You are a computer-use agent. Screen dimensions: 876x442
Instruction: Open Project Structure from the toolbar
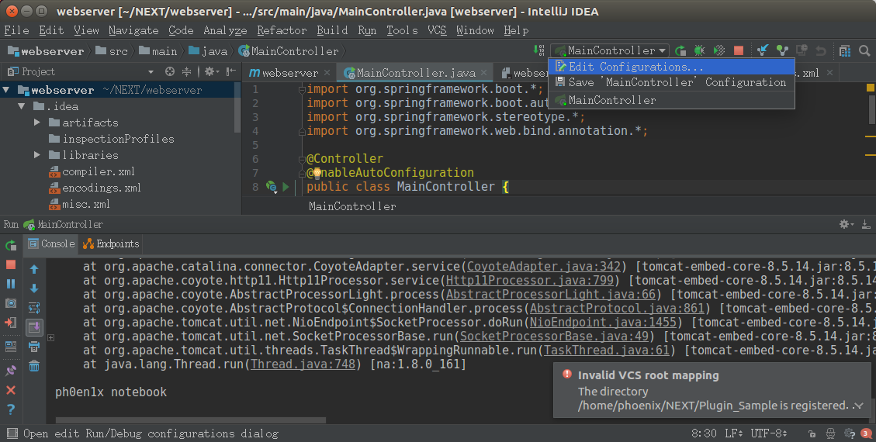click(845, 50)
